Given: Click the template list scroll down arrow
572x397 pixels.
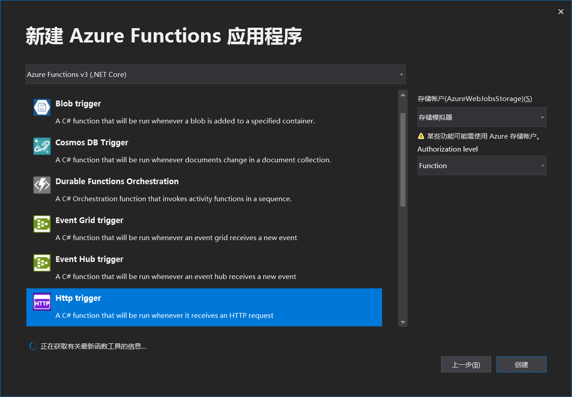Looking at the screenshot, I should 403,322.
